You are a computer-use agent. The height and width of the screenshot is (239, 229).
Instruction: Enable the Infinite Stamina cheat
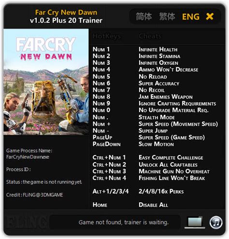(x=159, y=56)
